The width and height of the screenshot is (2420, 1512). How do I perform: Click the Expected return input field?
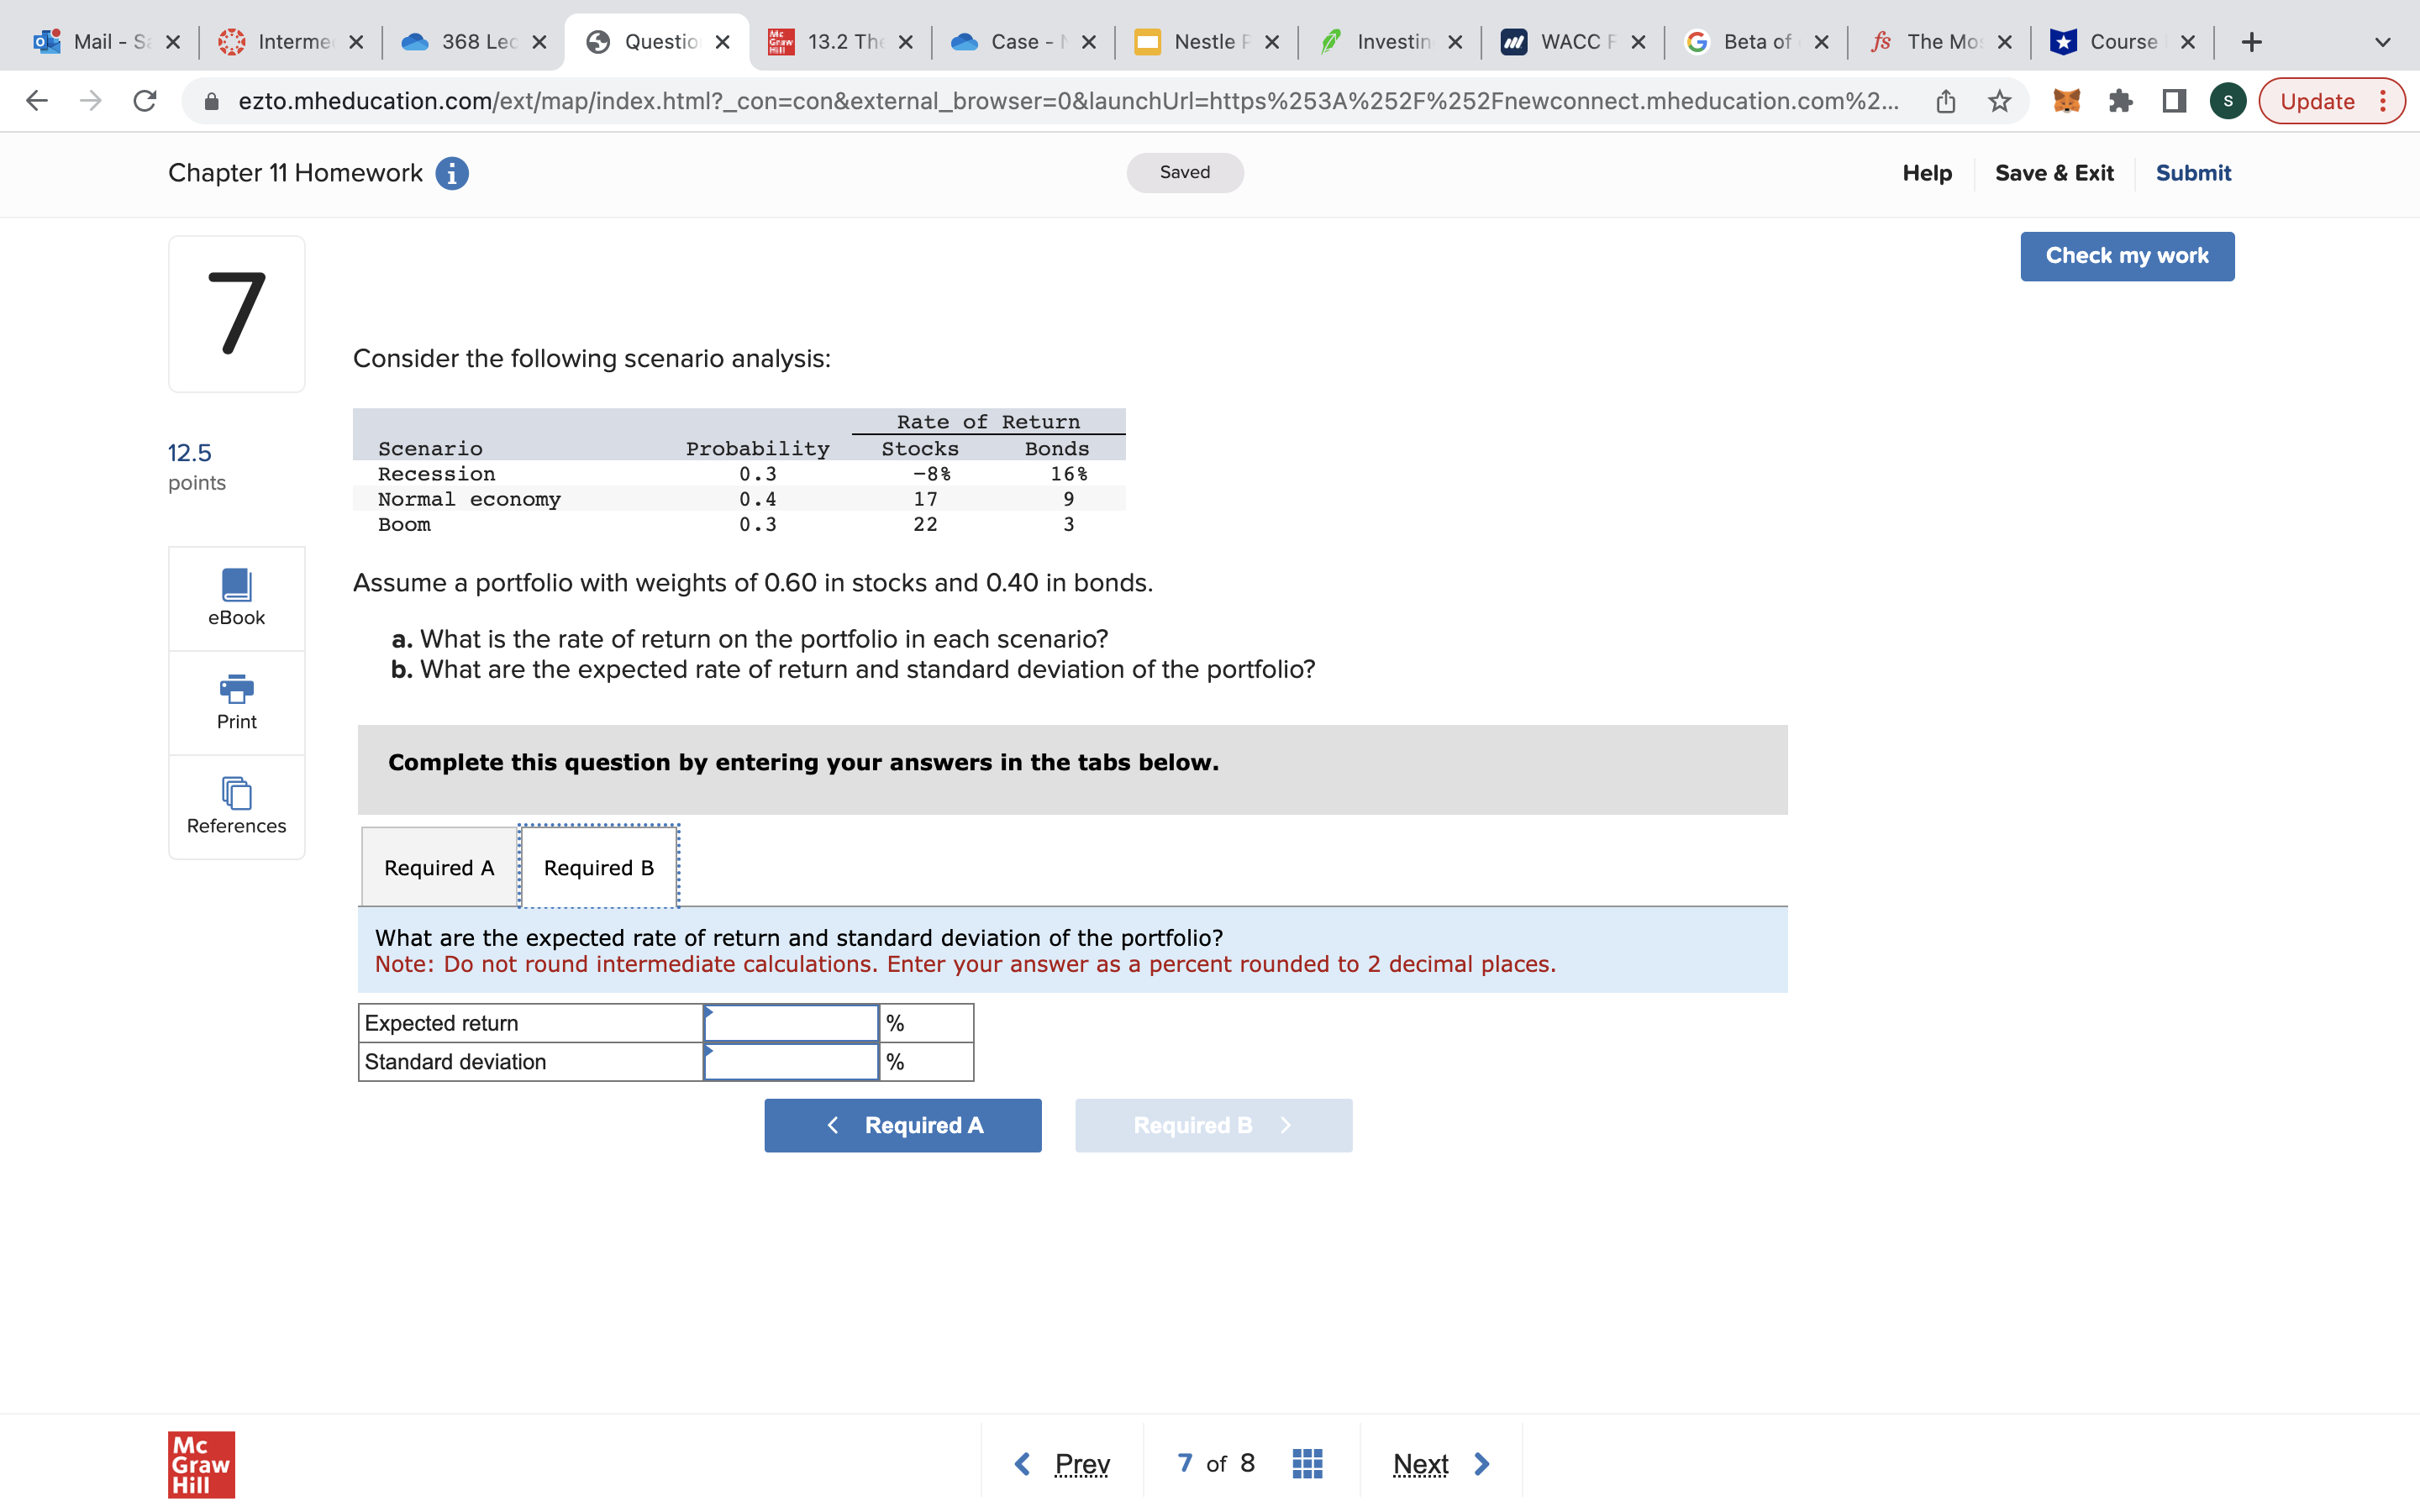click(791, 1022)
